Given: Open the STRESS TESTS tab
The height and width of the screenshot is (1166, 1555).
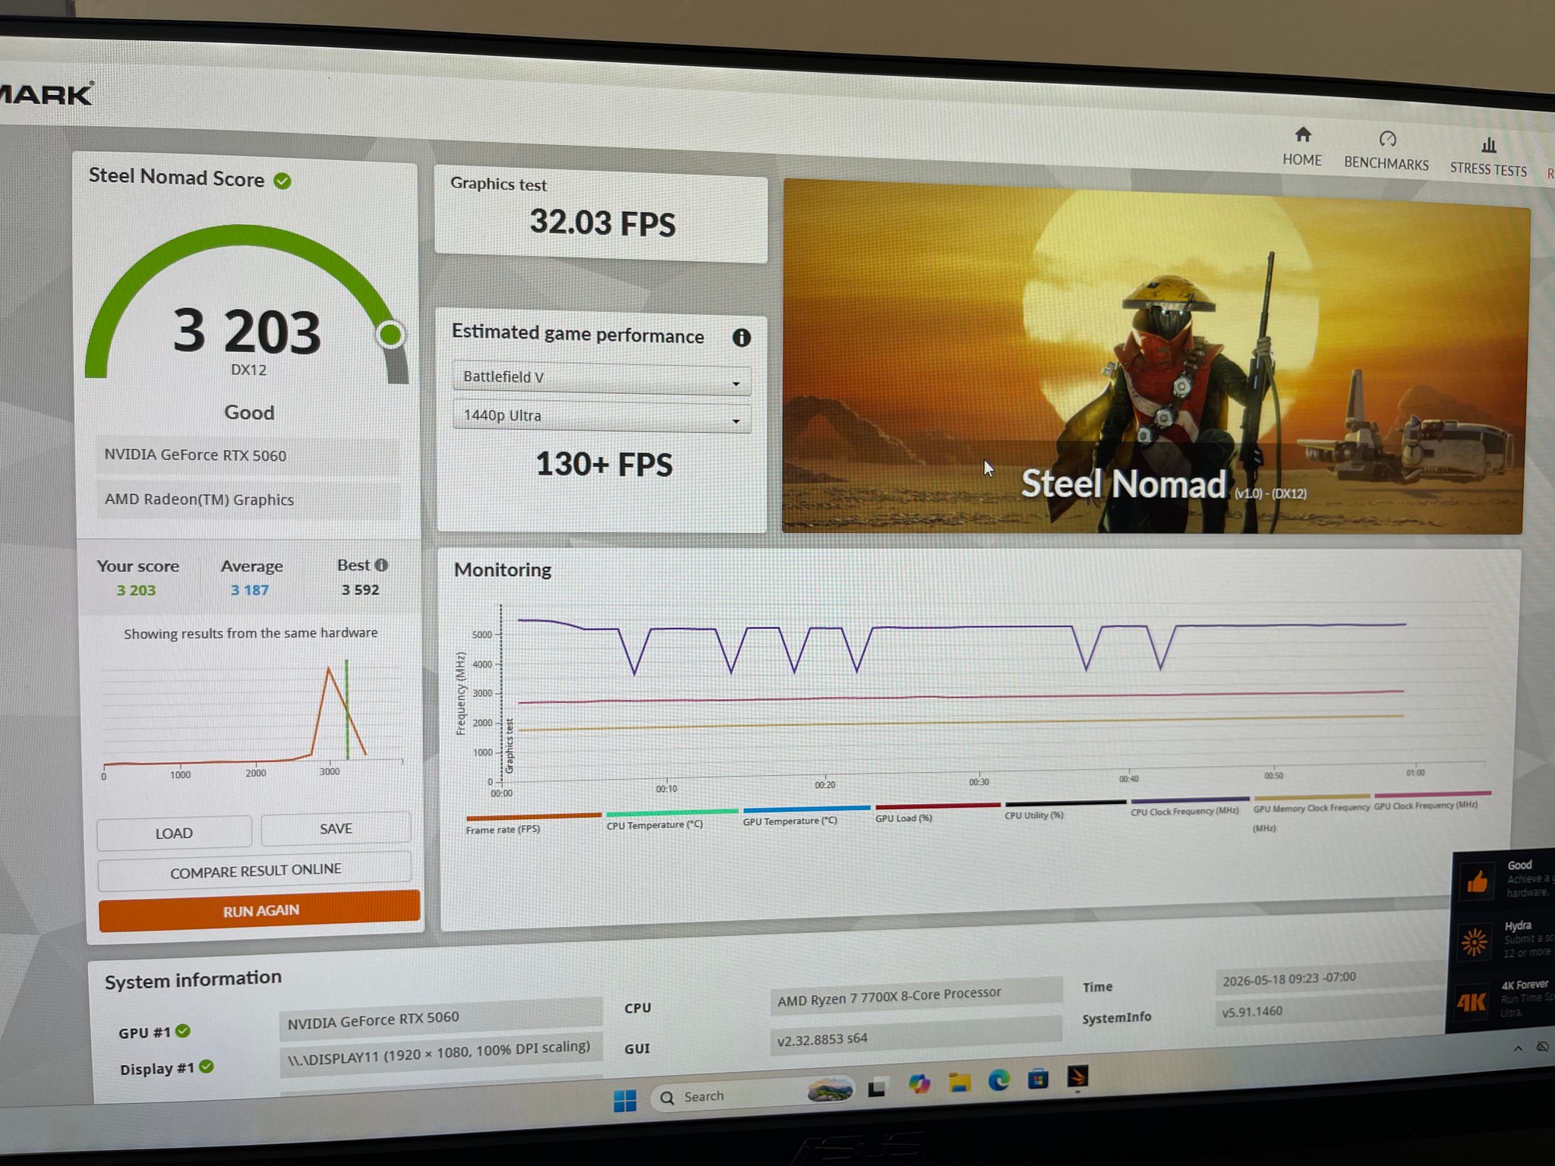Looking at the screenshot, I should (1487, 156).
